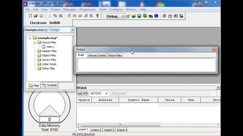
Task: Click the Address column header
Action: (105, 100)
